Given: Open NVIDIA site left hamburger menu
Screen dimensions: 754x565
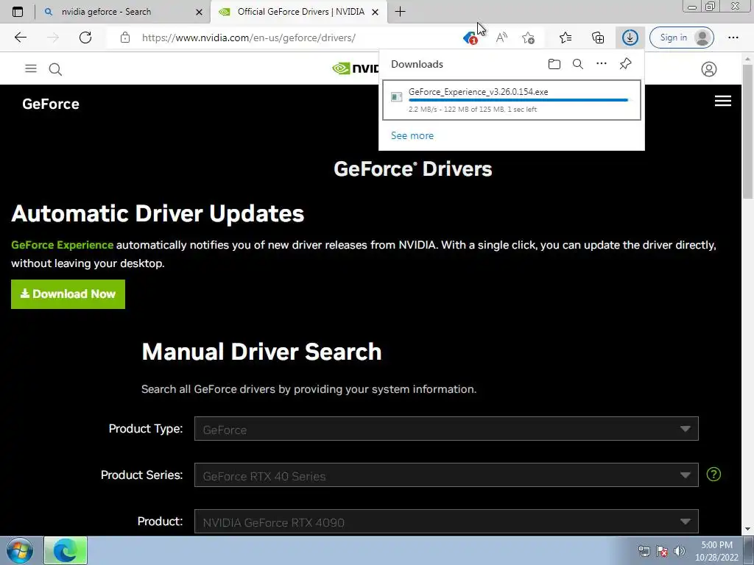Looking at the screenshot, I should pos(31,68).
